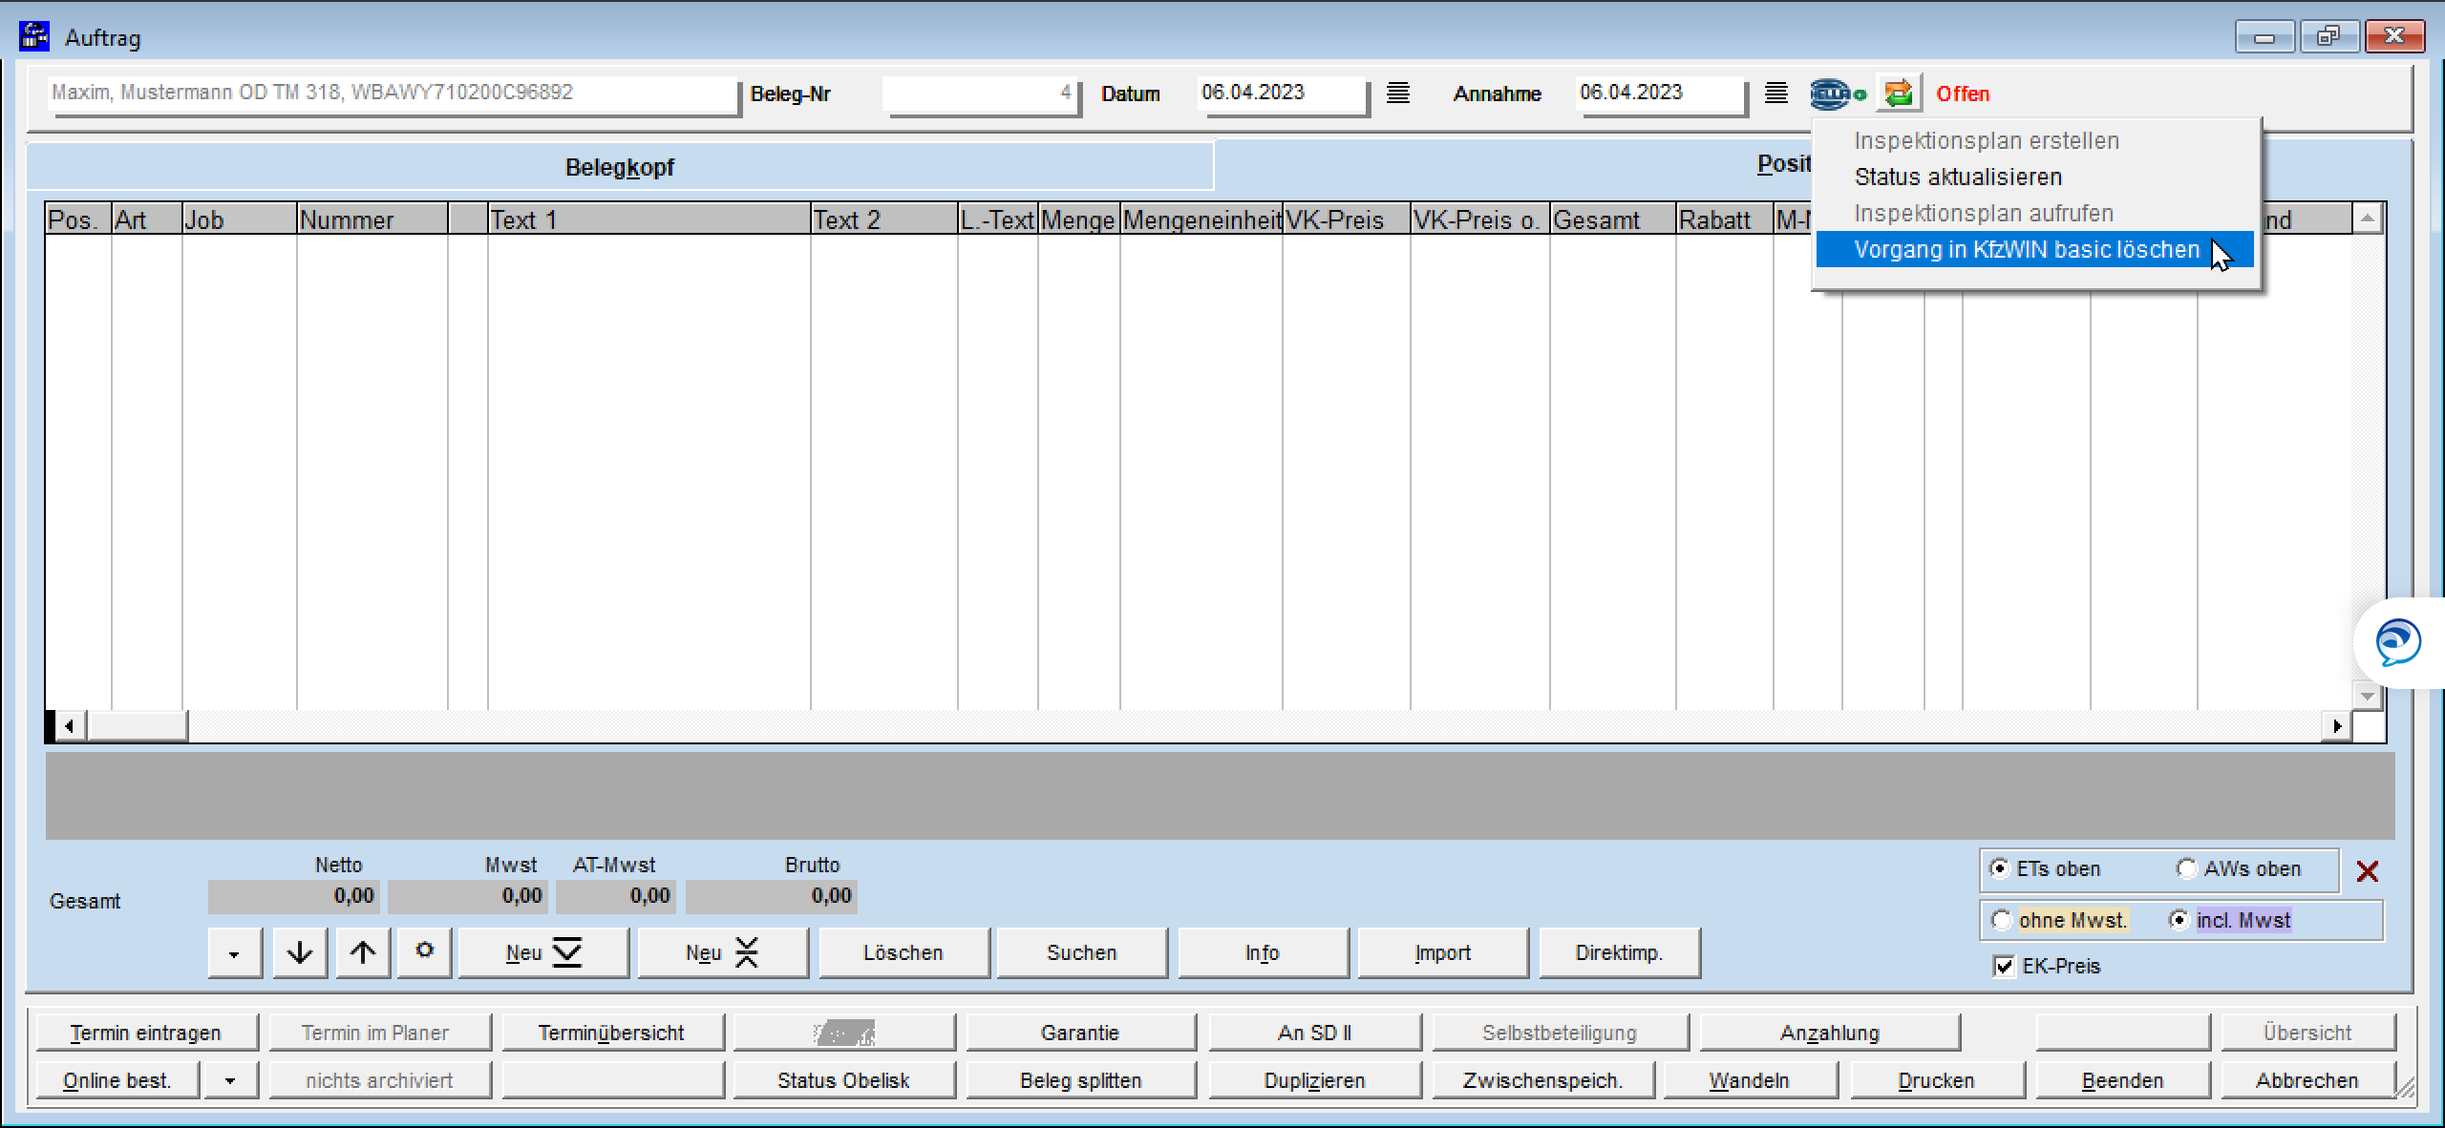Click the small gear button beside arrows
Image resolution: width=2445 pixels, height=1128 pixels.
(425, 952)
